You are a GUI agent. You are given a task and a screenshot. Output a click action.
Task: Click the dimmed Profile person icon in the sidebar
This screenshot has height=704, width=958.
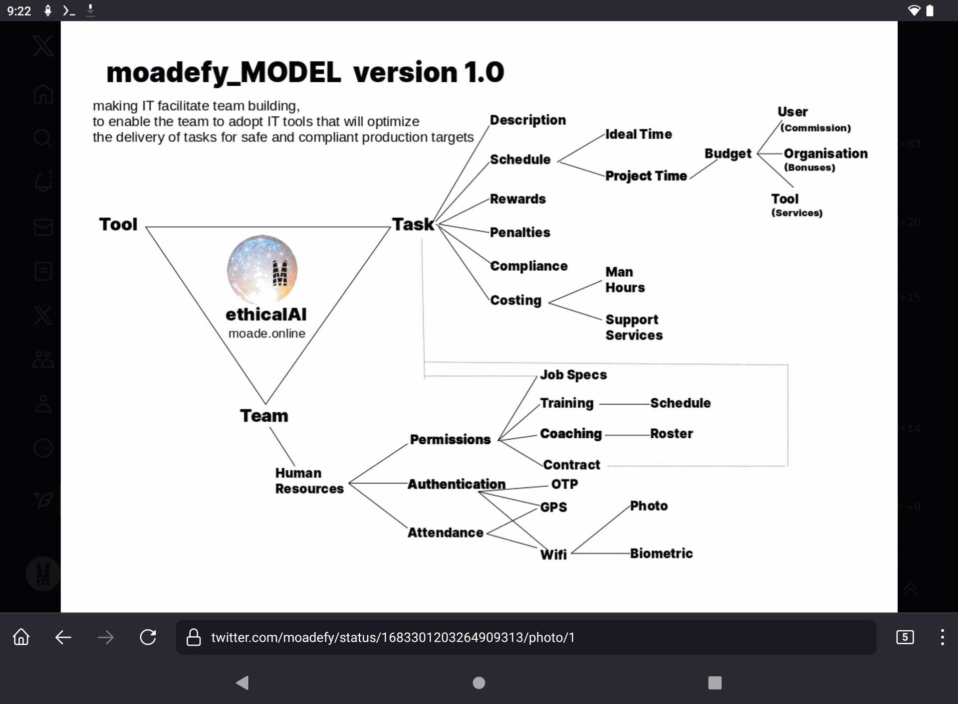43,404
